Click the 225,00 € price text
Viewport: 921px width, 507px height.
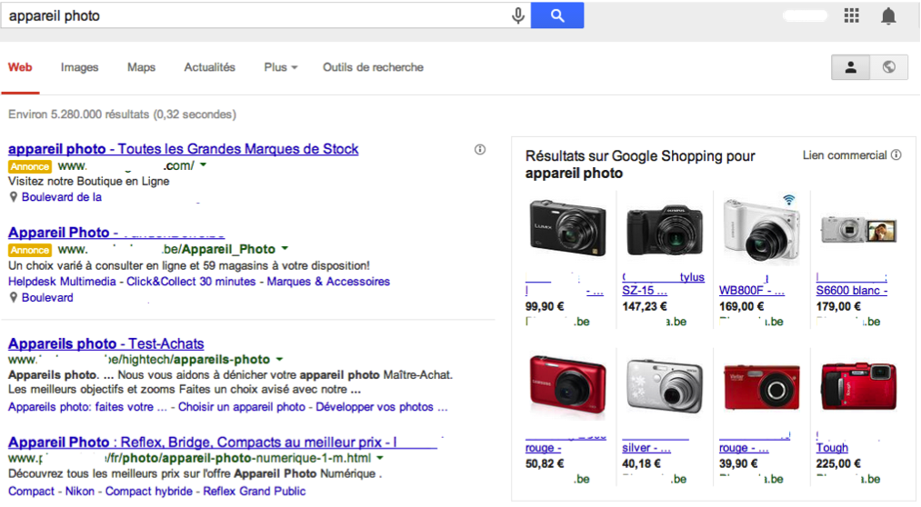[838, 463]
